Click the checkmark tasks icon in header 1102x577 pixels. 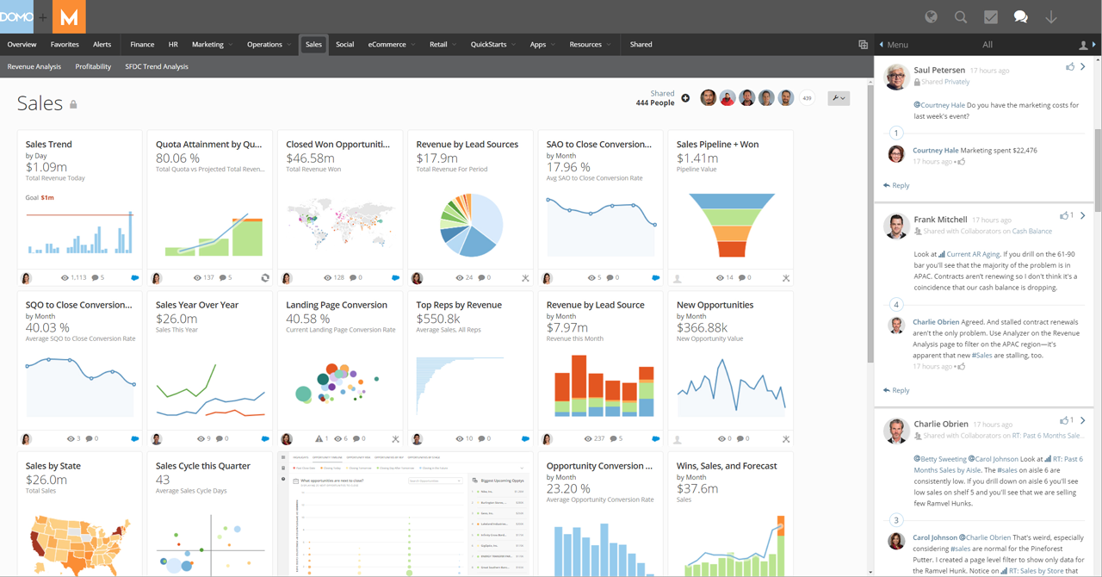(x=991, y=16)
